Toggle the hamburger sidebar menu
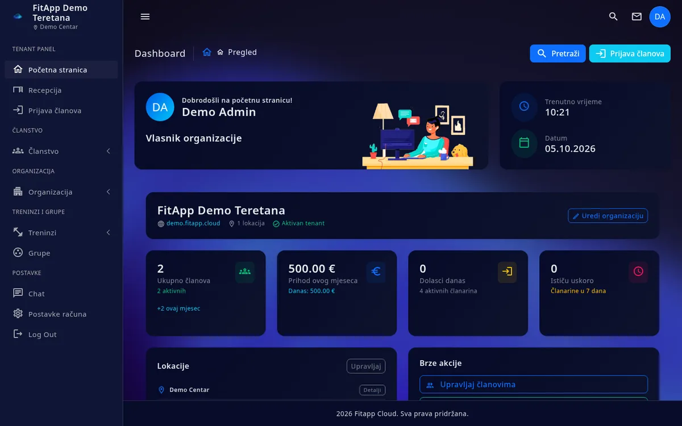 coord(145,16)
